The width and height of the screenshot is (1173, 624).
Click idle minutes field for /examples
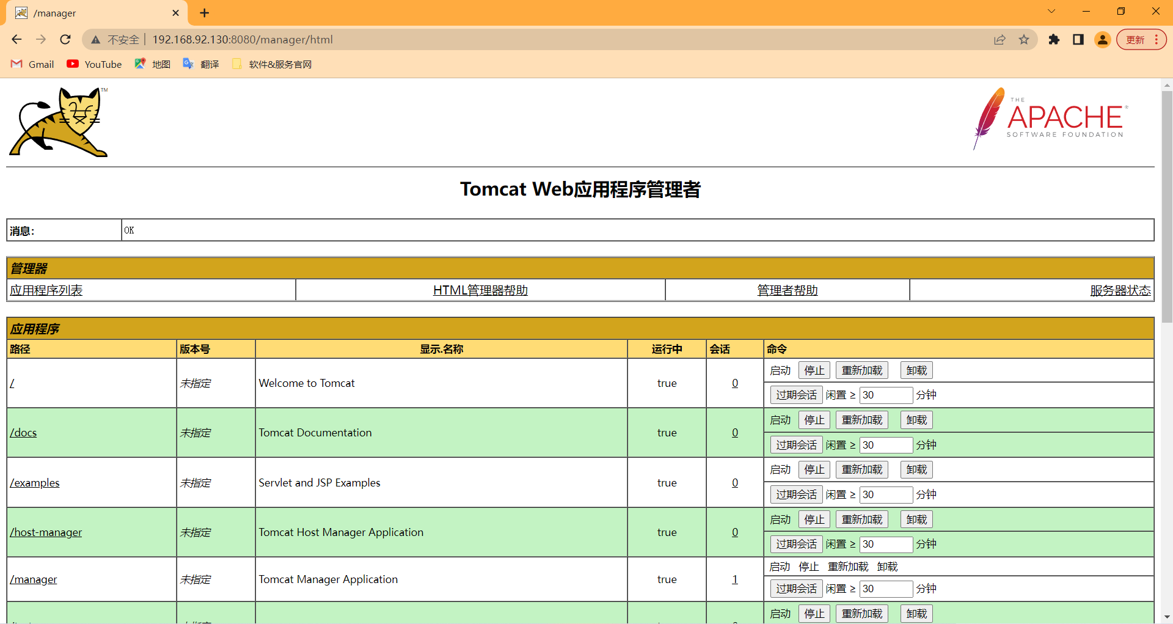[886, 494]
